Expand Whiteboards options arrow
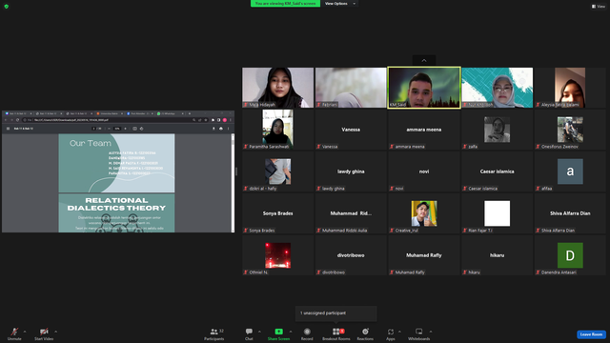610x343 pixels. point(431,332)
